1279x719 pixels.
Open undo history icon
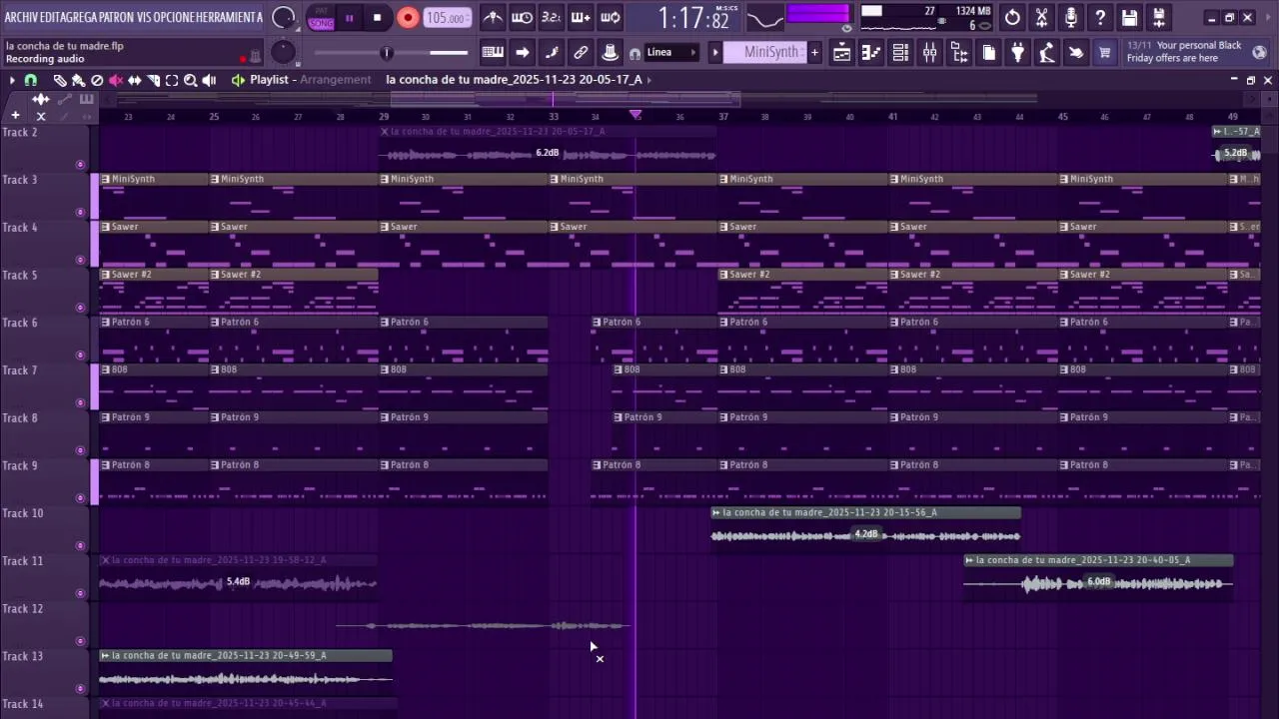coord(1012,18)
